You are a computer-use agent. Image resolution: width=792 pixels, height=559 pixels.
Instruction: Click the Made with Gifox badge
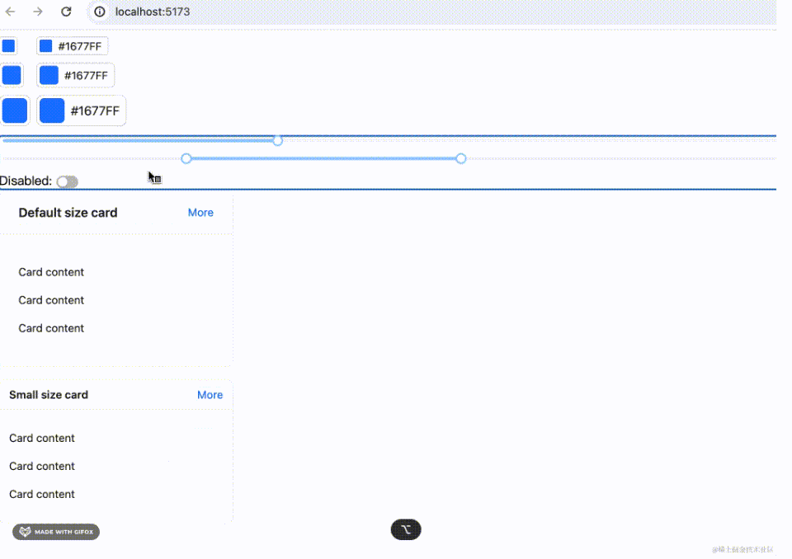click(x=56, y=532)
